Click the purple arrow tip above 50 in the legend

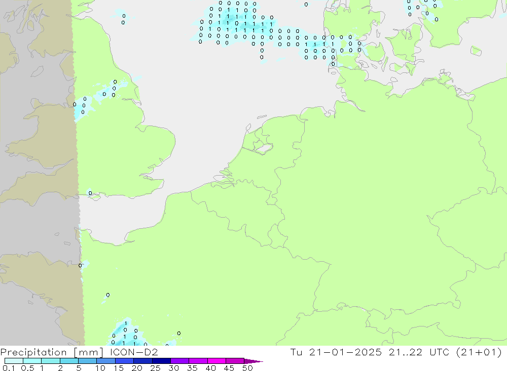click(253, 361)
